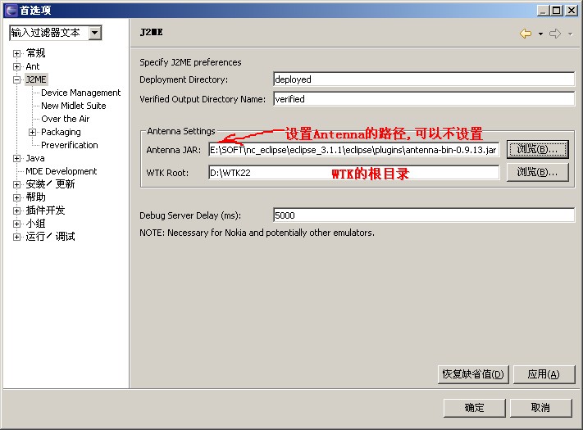Viewport: 583px width, 430px height.
Task: Expand the 安装/更新 tree node
Action: (16, 184)
